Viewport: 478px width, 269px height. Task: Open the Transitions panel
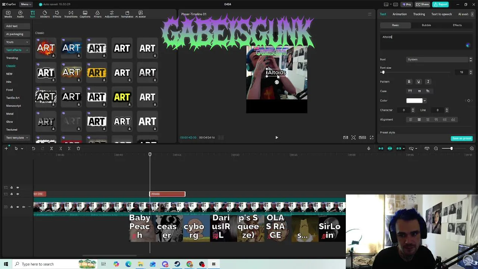tap(71, 14)
